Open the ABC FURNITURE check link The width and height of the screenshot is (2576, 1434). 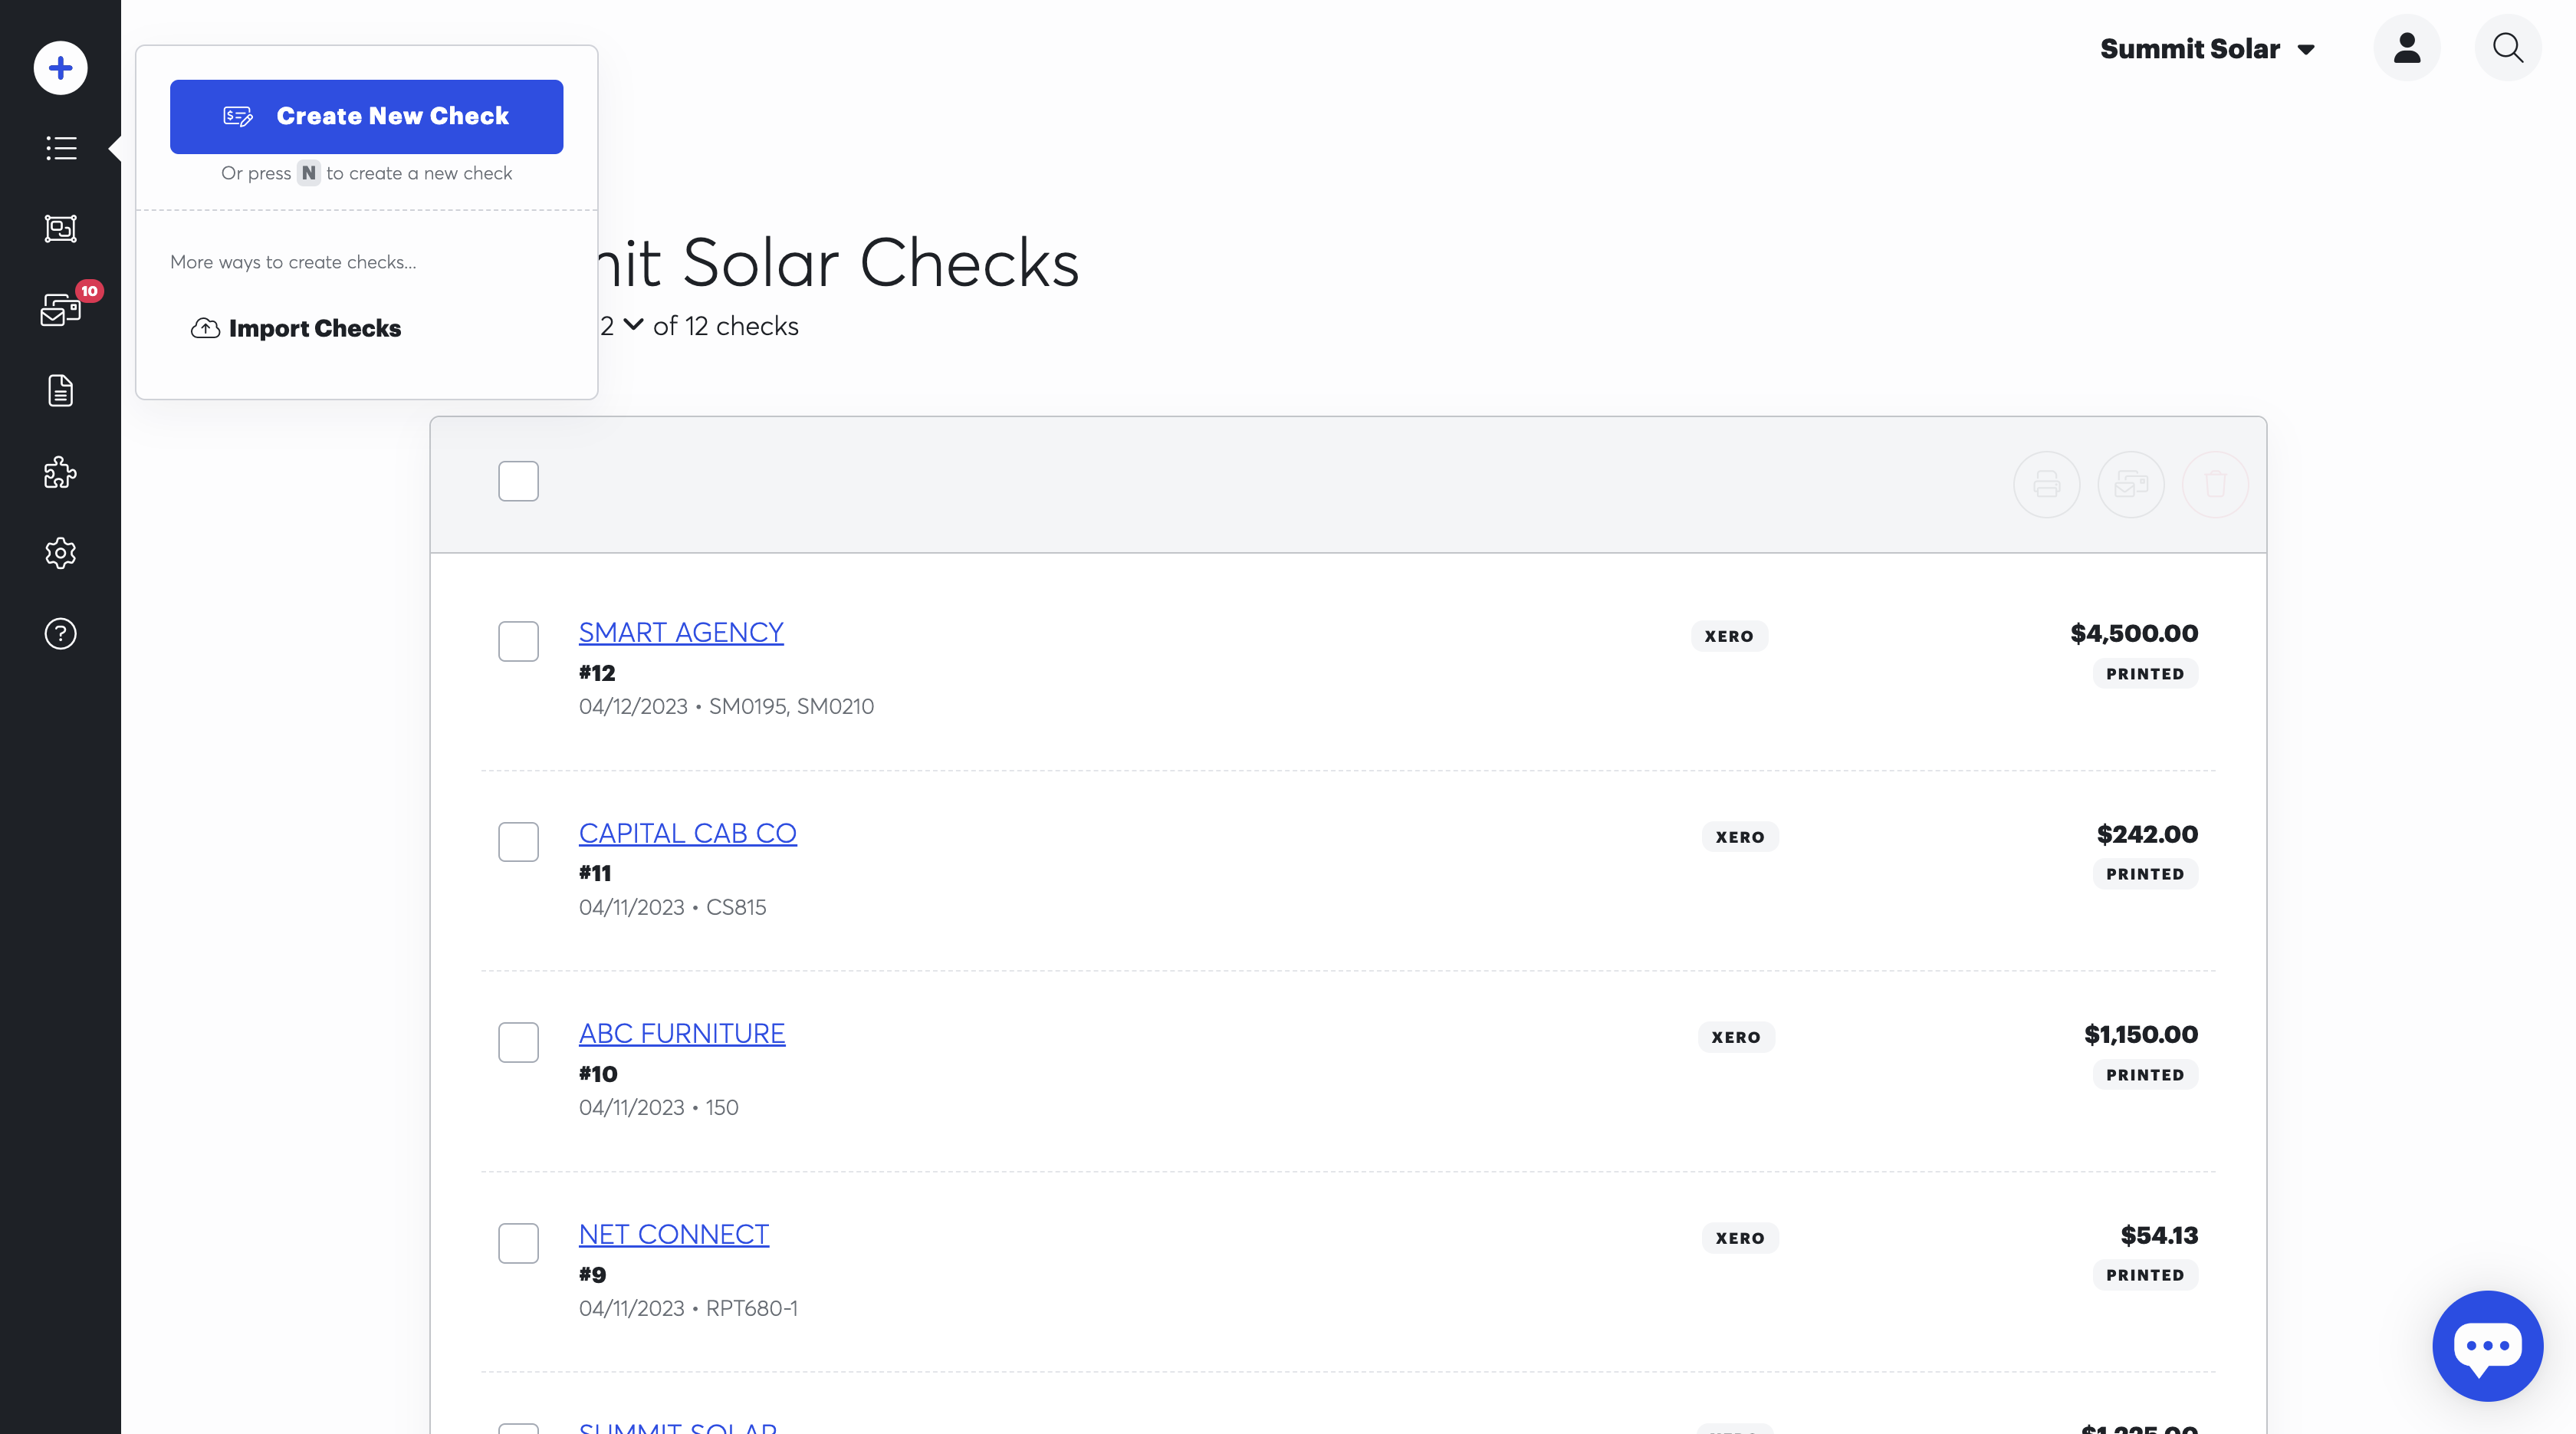(681, 1033)
